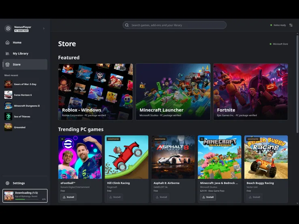Image resolution: width=299 pixels, height=224 pixels.
Task: Click the PC badge on Minecraft Java cover
Action: 202,139
